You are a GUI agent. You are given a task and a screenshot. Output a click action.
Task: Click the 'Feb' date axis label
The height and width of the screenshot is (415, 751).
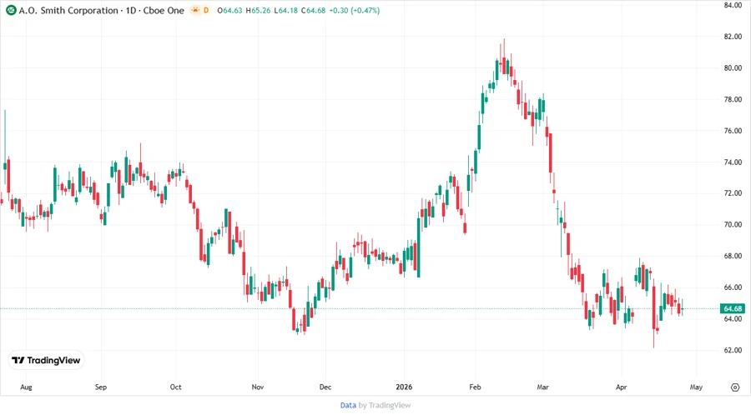click(x=475, y=387)
